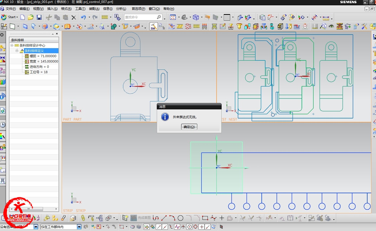Click the object information icon
The width and height of the screenshot is (376, 231).
117,17
